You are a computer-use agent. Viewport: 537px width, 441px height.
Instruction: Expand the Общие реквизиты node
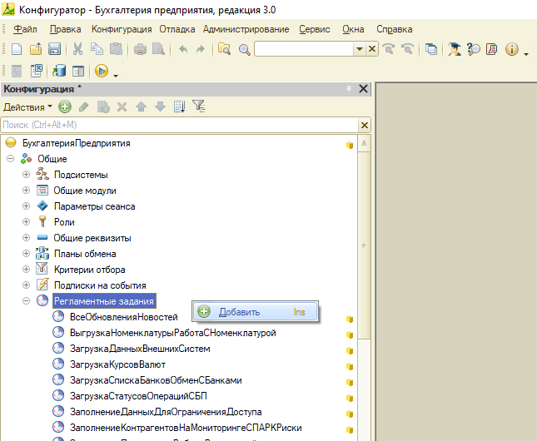pos(26,238)
